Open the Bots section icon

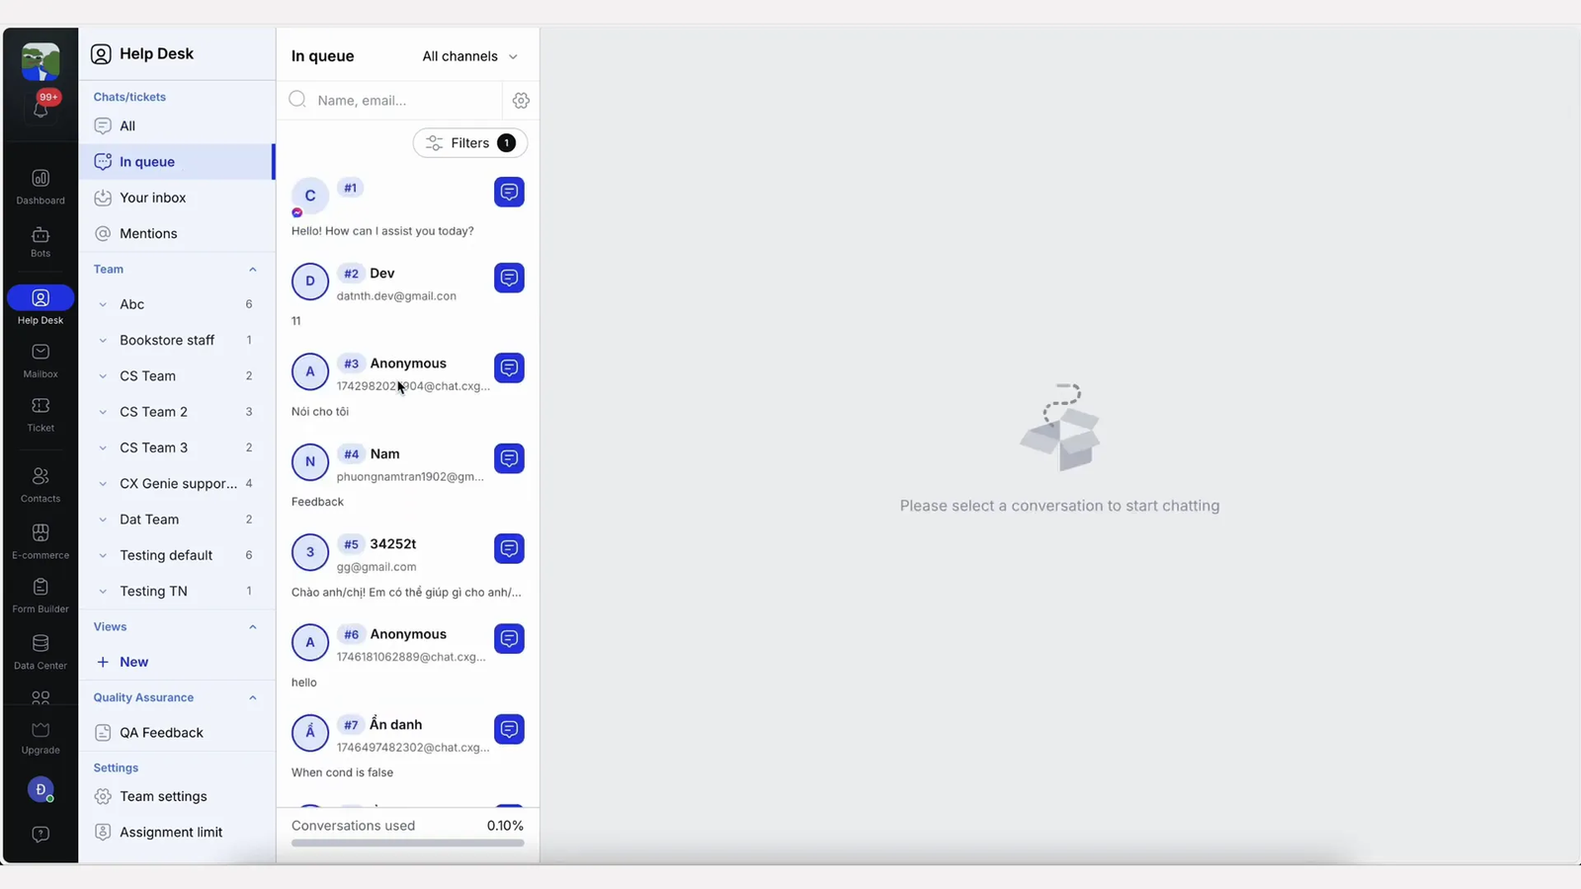[x=41, y=241]
